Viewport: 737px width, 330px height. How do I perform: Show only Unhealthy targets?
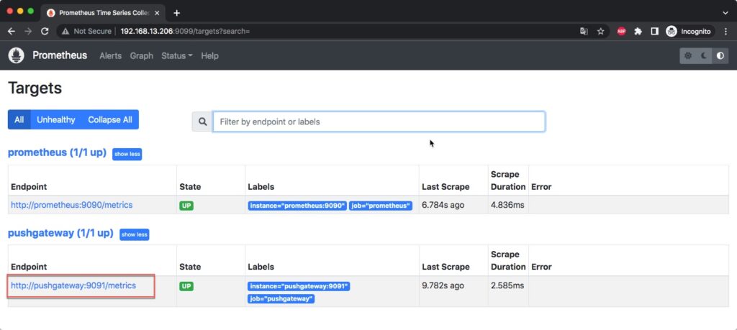coord(56,119)
